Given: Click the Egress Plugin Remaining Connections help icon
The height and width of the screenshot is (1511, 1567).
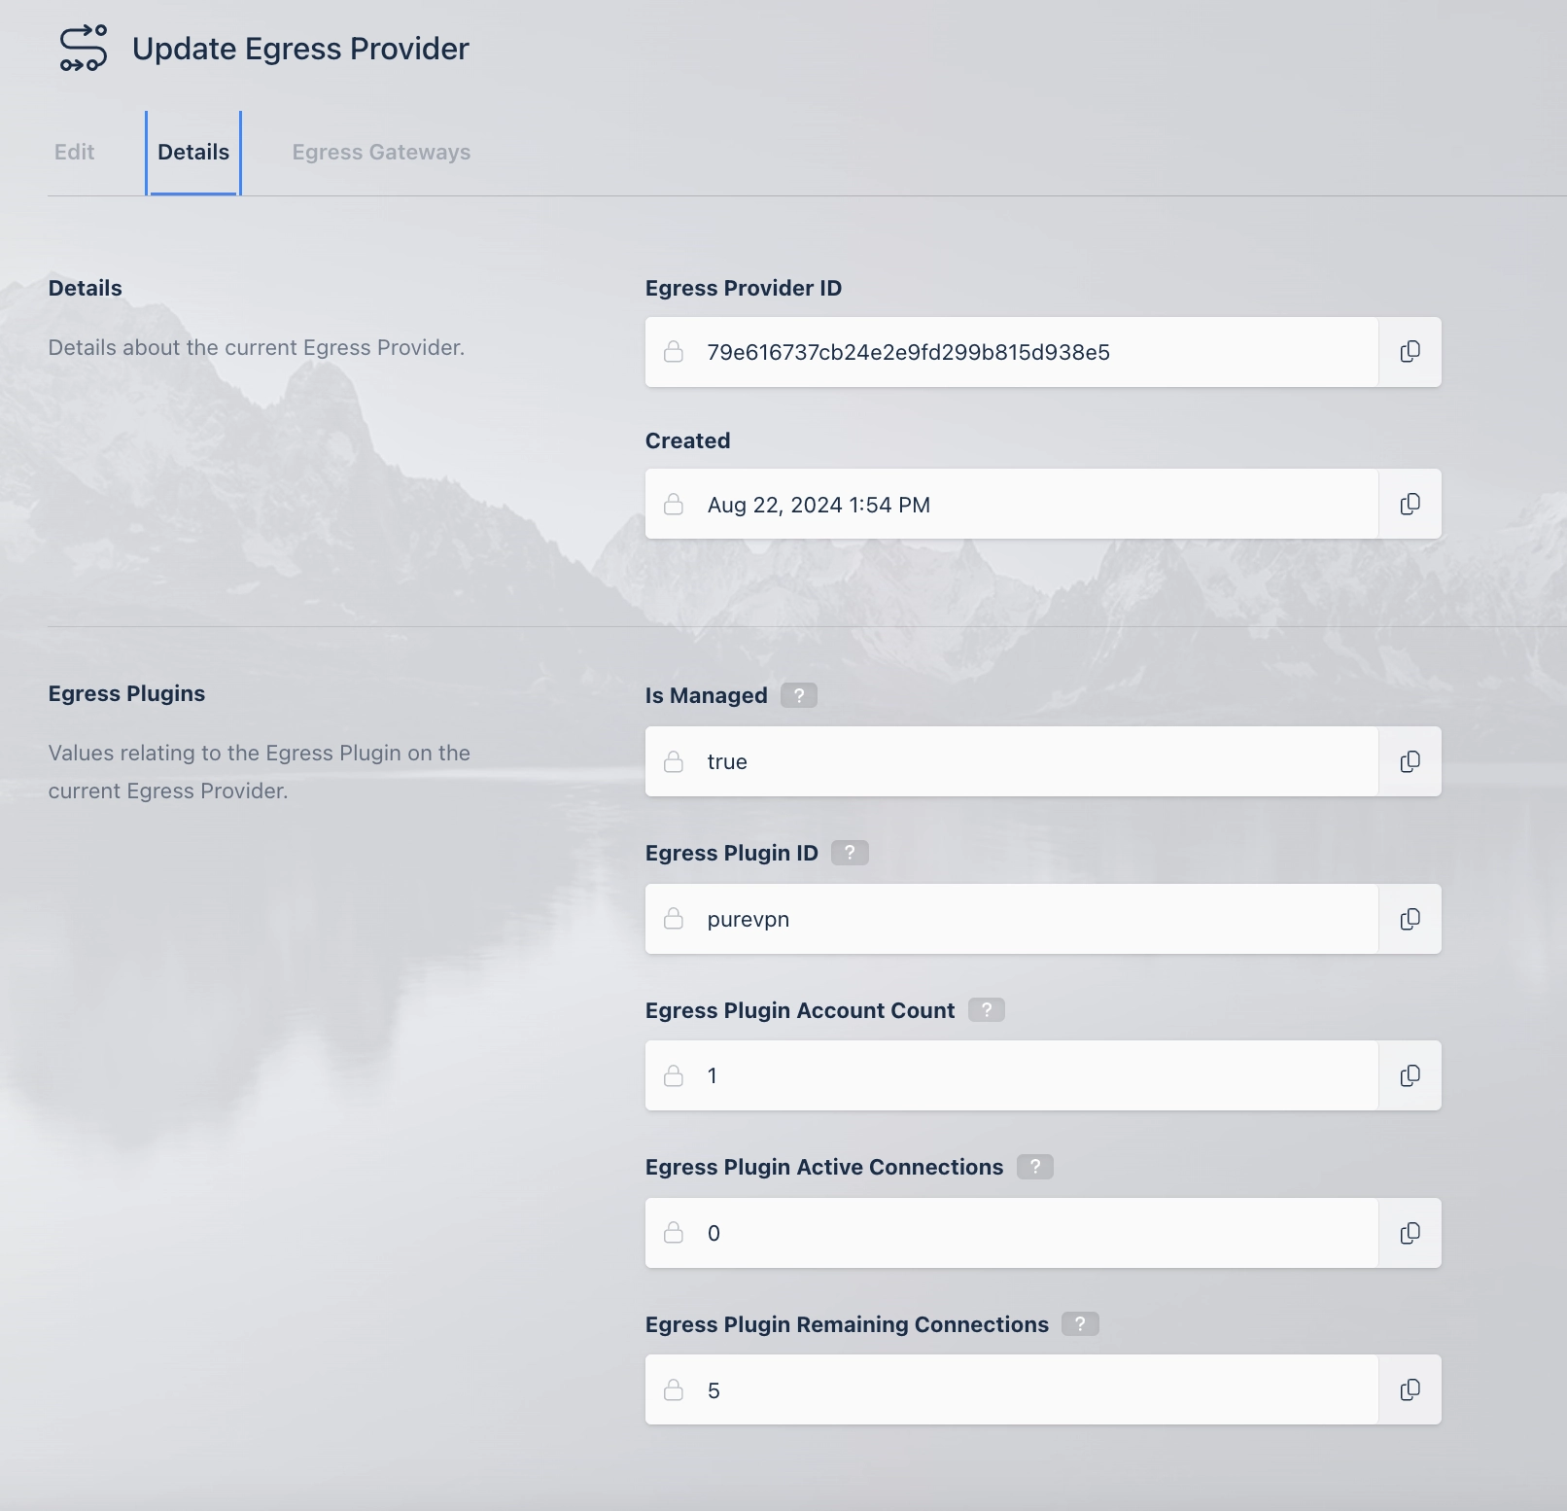Looking at the screenshot, I should coord(1080,1323).
